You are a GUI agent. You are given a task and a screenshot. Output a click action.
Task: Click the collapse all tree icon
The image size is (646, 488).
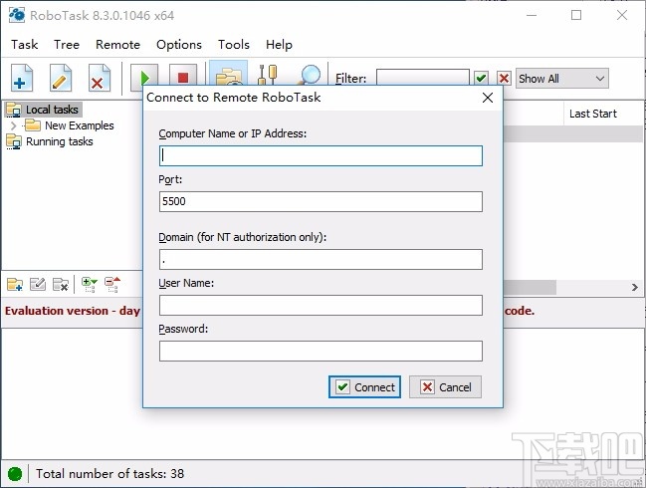pyautogui.click(x=112, y=285)
